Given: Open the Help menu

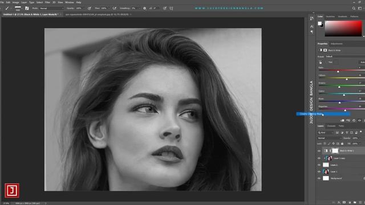Looking at the screenshot, I should click(79, 2).
